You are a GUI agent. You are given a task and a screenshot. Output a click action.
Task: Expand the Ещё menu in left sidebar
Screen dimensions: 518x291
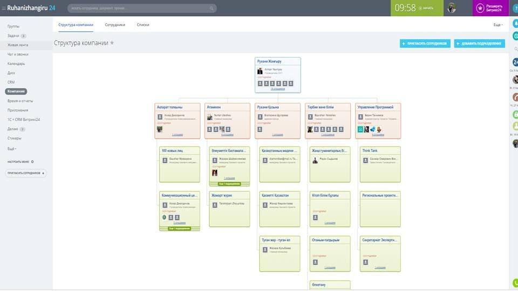tap(12, 148)
